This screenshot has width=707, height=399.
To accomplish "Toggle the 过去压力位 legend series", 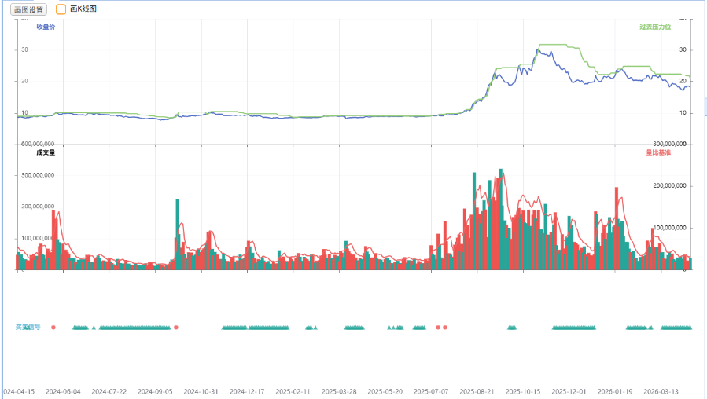I will (x=655, y=27).
